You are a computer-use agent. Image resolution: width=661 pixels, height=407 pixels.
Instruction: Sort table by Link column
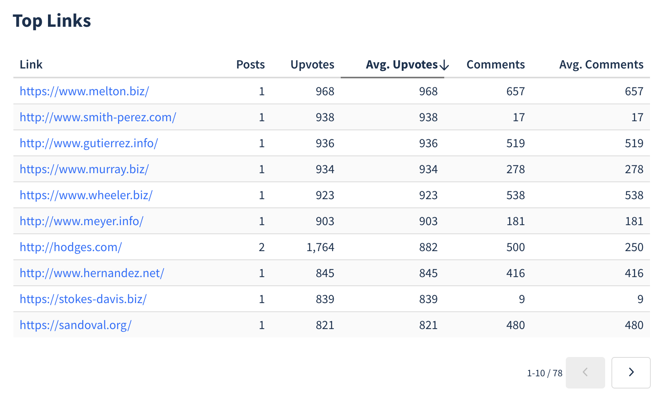point(31,65)
